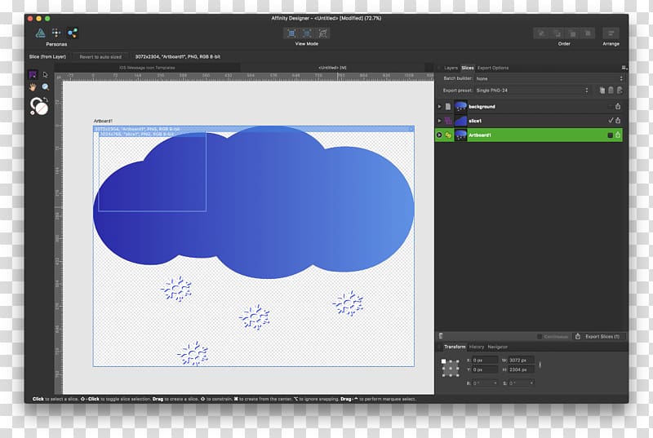Select the Export Persona icon
This screenshot has height=438, width=653.
click(x=73, y=33)
